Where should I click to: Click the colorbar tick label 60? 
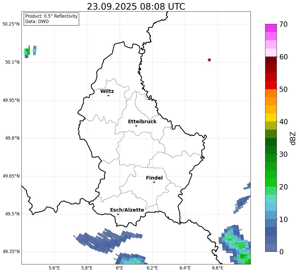[283, 57]
